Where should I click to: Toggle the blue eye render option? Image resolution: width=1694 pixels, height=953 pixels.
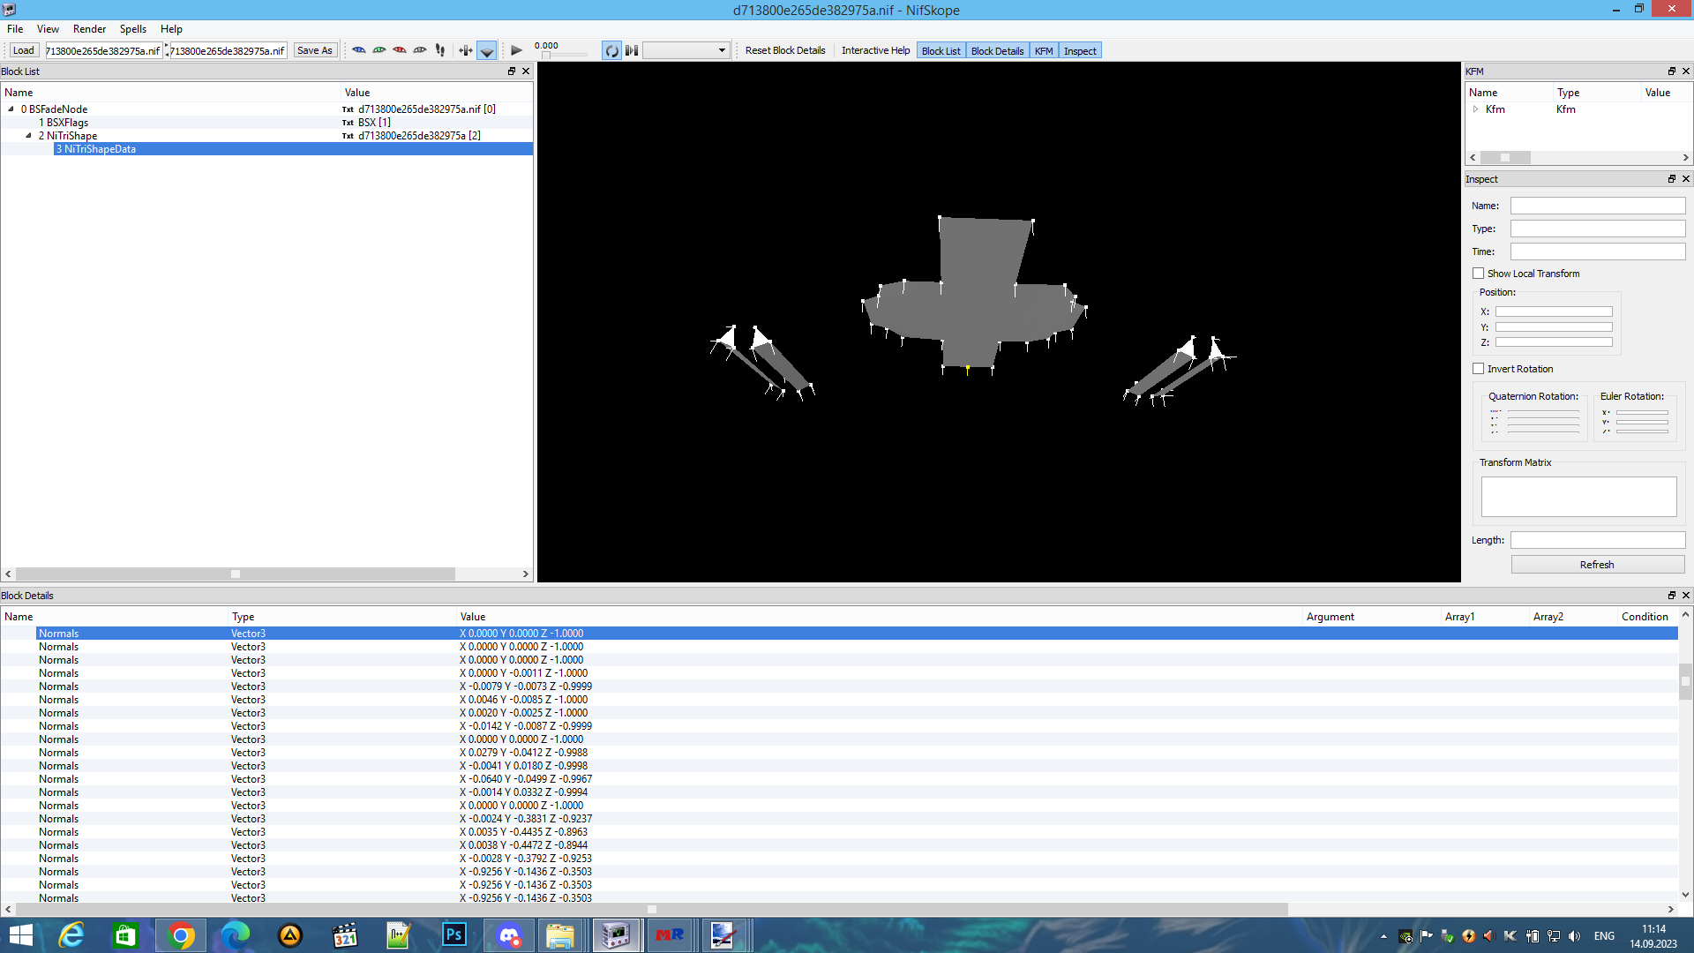358,50
